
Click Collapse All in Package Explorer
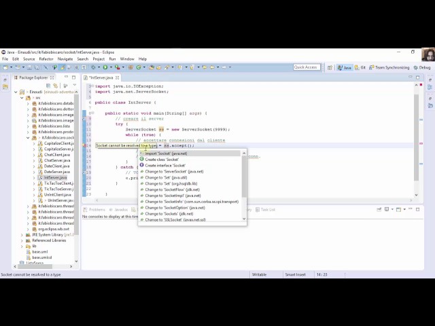tap(48, 86)
